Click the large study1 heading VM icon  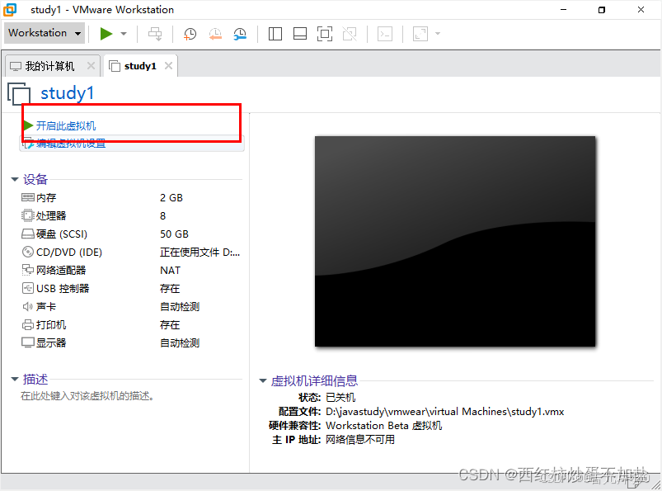pyautogui.click(x=19, y=93)
